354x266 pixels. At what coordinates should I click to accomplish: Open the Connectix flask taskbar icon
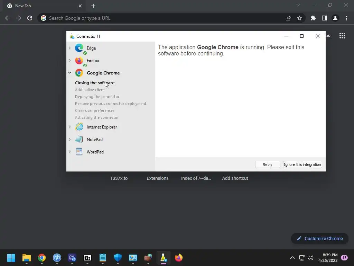164,258
